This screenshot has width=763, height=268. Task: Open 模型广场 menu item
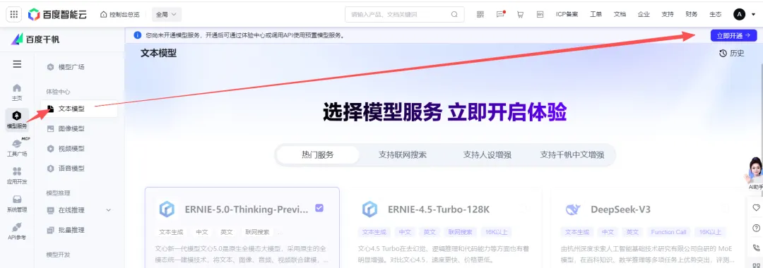[x=71, y=67]
